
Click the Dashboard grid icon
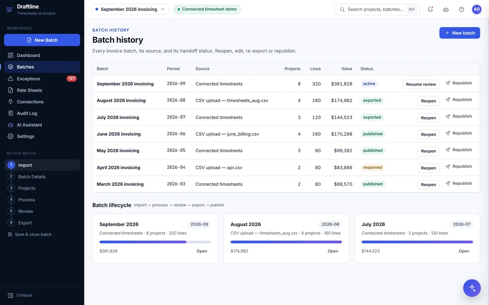(11, 55)
